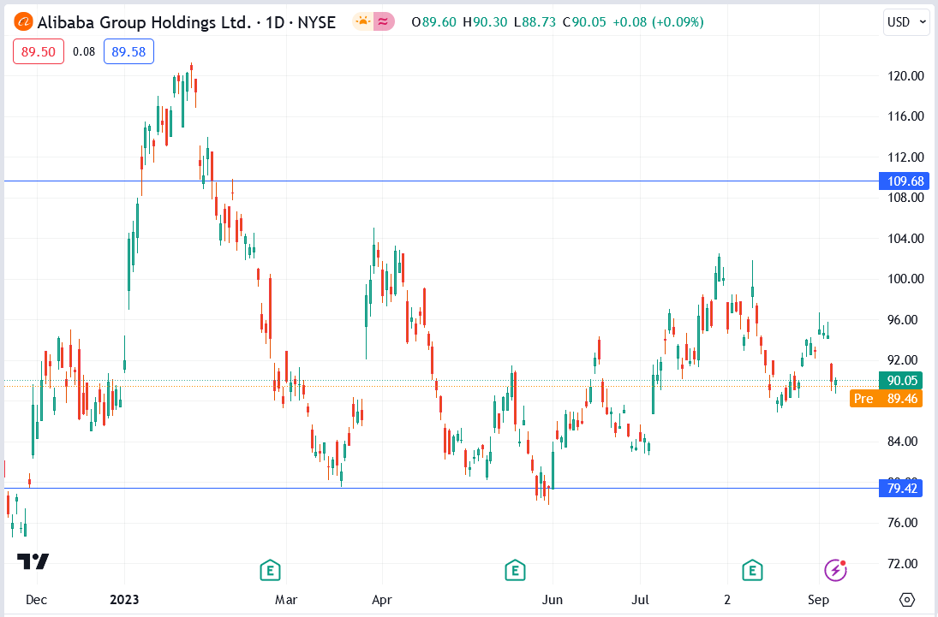Image resolution: width=938 pixels, height=617 pixels.
Task: Click the Jun label on time axis
Action: [553, 600]
